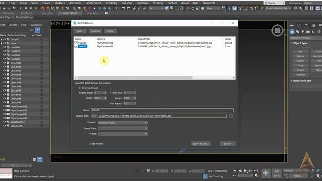322x181 pixels.
Task: Open the Graph Editors menu
Action: click(93, 3)
